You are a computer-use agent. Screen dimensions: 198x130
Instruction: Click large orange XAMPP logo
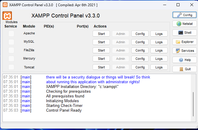(7, 16)
